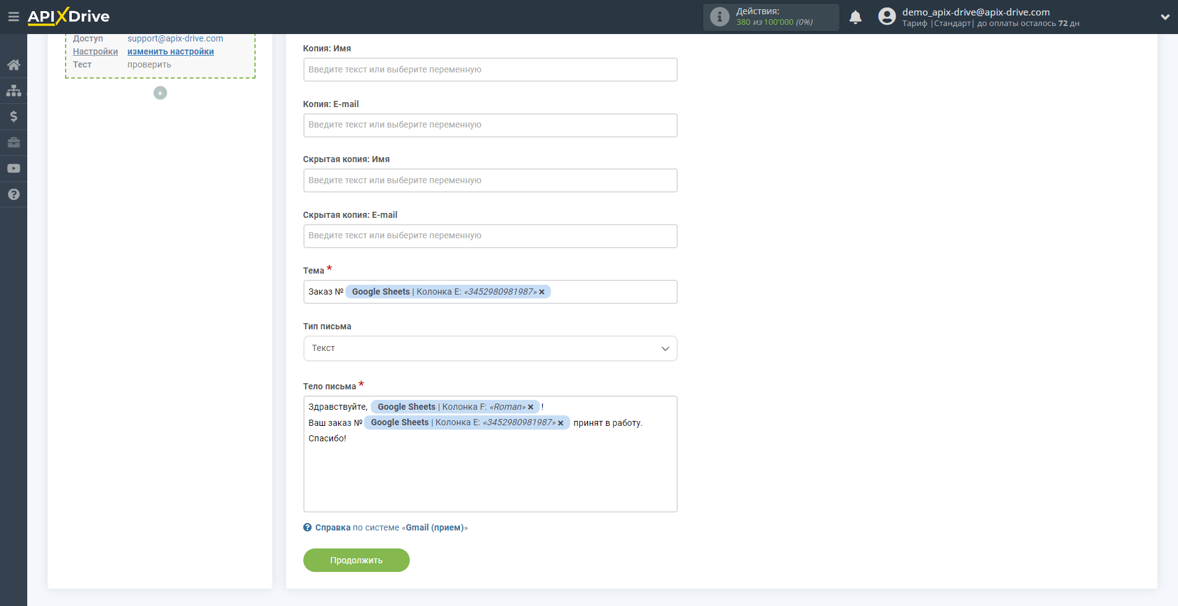Screen dimensions: 1178x606
Task: Remove the Колонка E tag in body
Action: tap(561, 423)
